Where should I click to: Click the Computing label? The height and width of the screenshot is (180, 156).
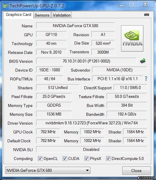click(23, 158)
